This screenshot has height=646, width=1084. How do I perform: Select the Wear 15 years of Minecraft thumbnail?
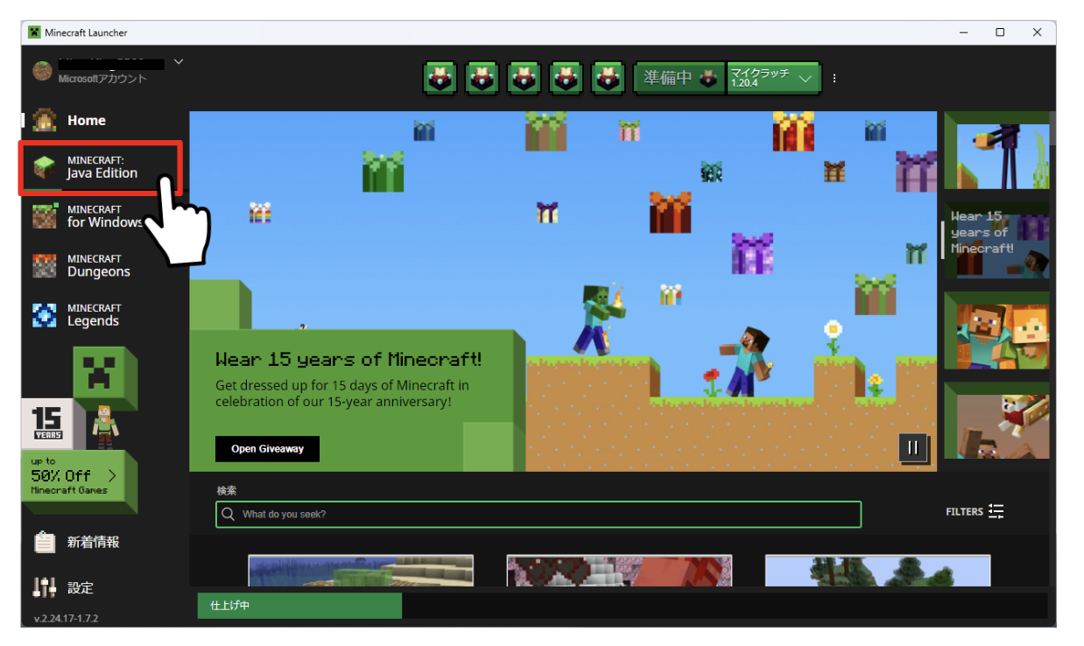pos(996,240)
